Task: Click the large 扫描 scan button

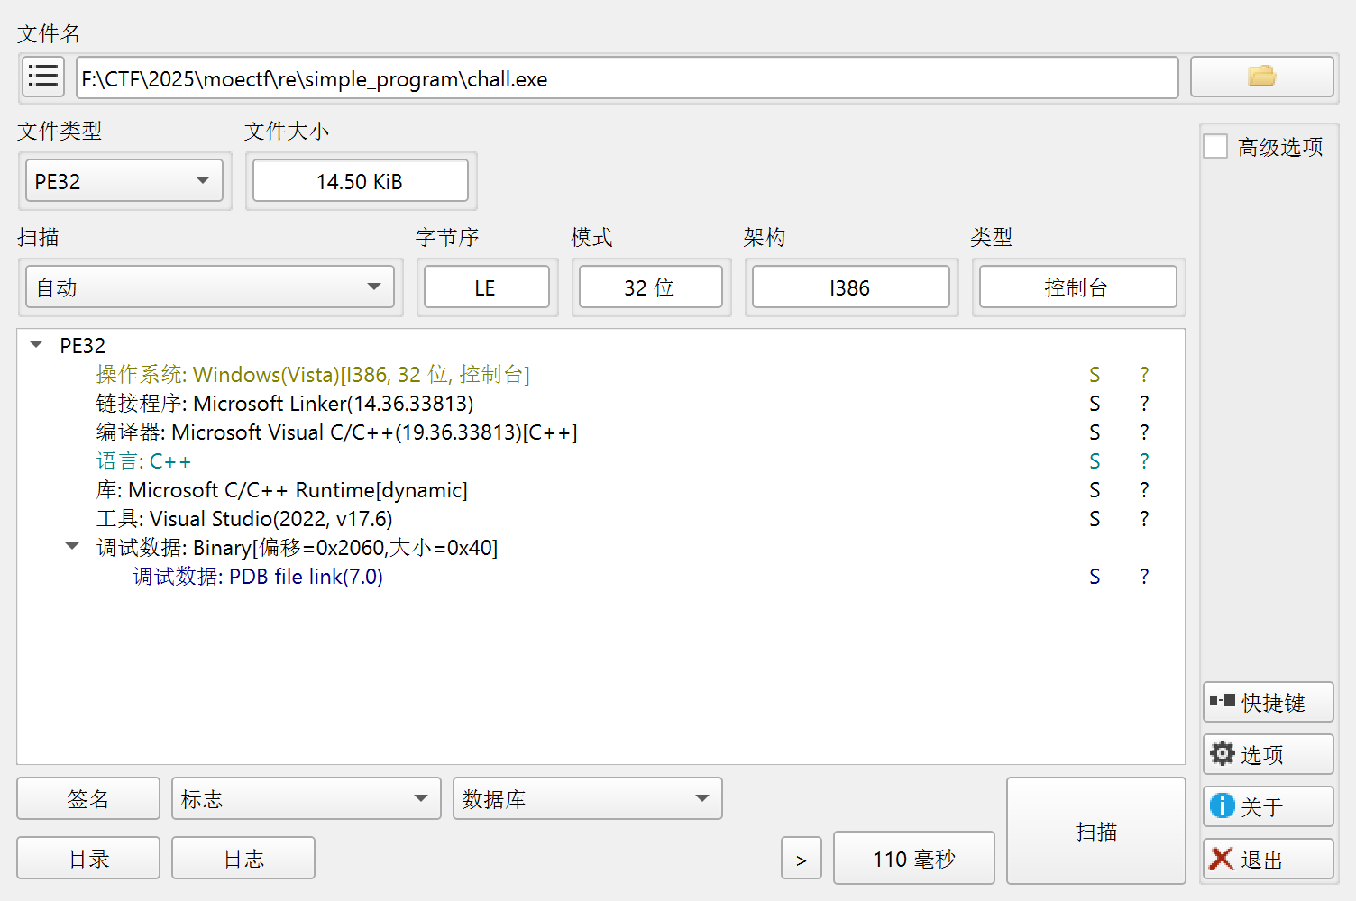Action: click(x=1095, y=832)
